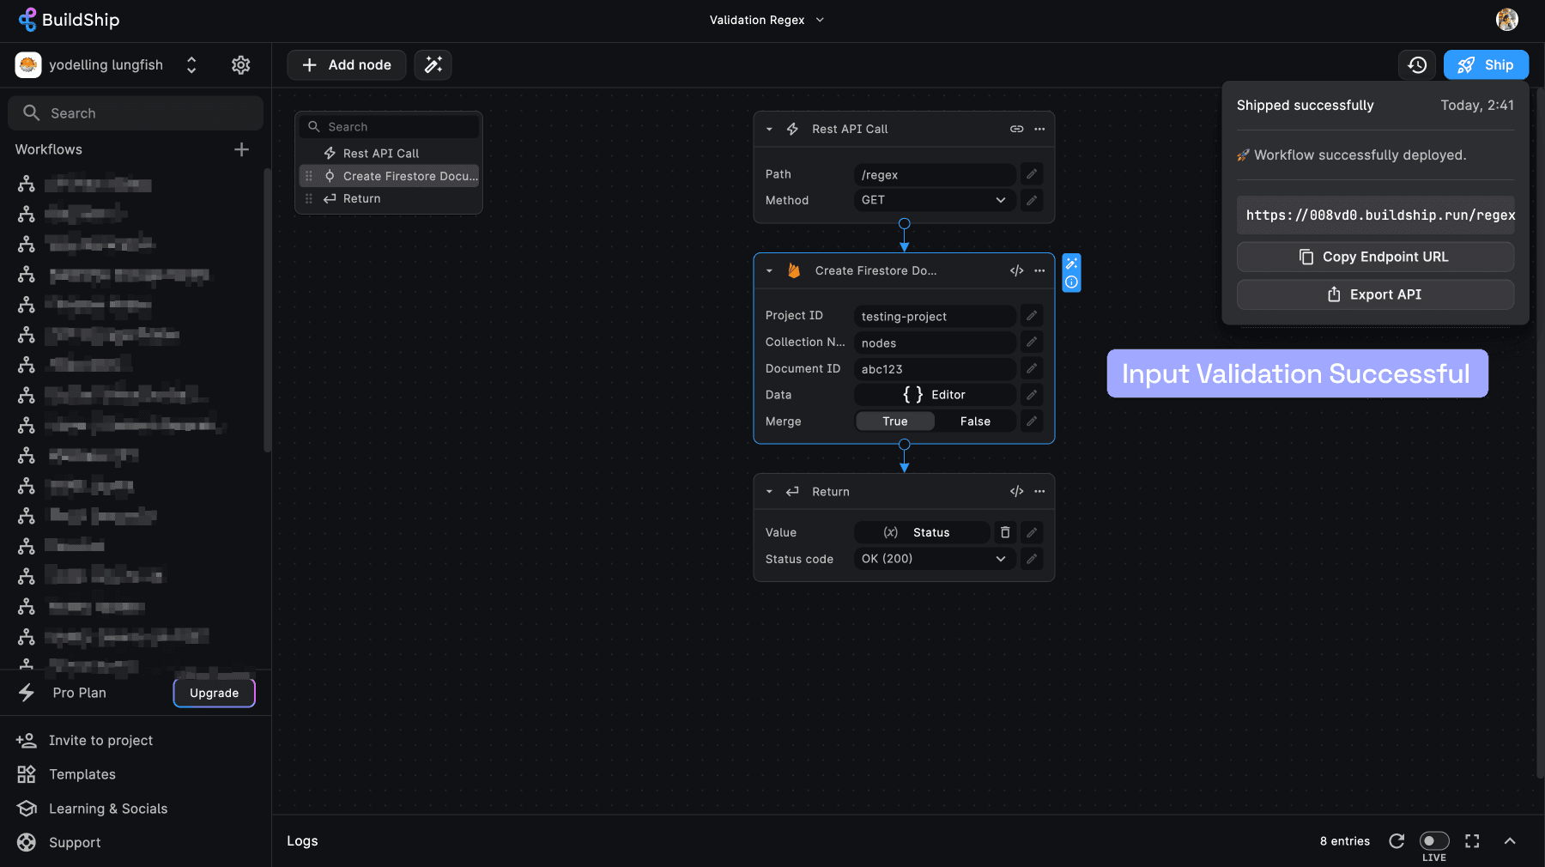
Task: Open project settings gear icon
Action: click(240, 65)
